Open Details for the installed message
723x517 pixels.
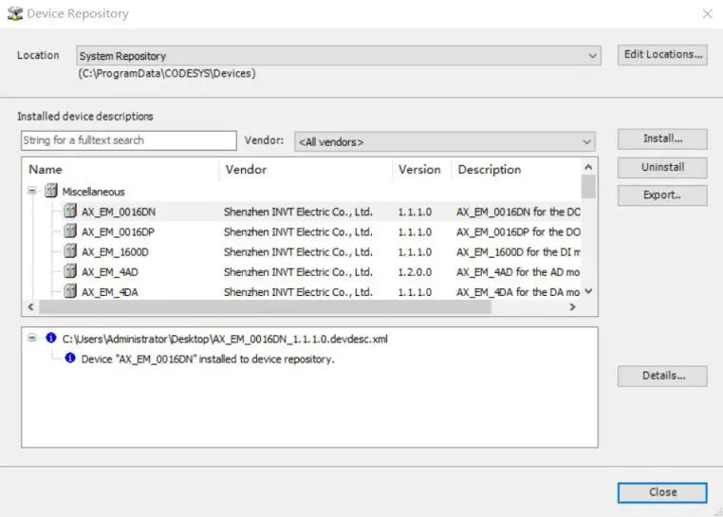click(x=662, y=376)
